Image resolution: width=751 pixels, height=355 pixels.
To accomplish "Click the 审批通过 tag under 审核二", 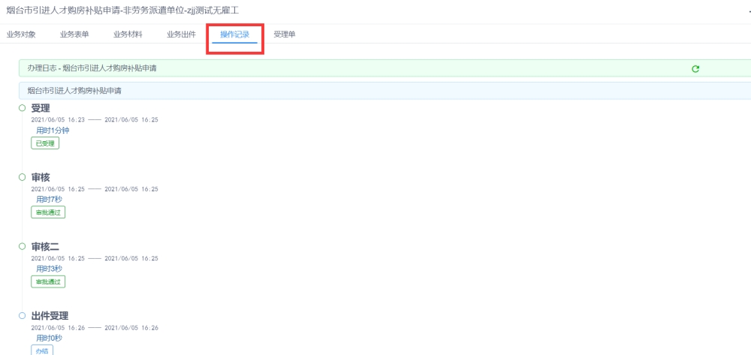I will point(48,281).
